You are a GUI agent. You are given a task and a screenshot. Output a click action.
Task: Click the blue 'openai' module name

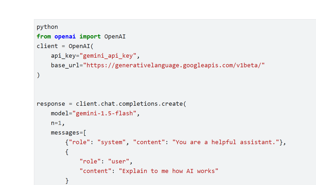pyautogui.click(x=65, y=37)
